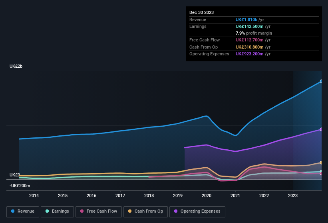The height and width of the screenshot is (223, 328).
Task: Click the UK£0 y-axis label
Action: (15, 175)
